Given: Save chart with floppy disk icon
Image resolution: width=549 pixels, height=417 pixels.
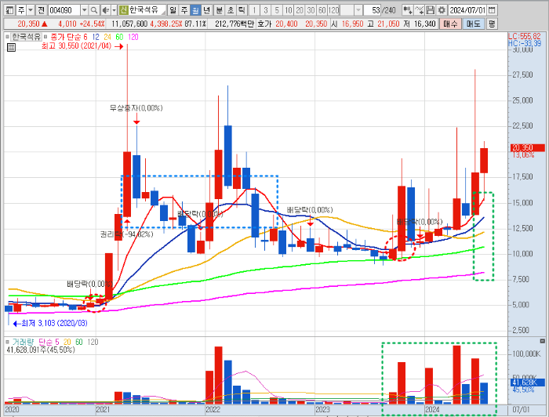Looking at the screenshot, I should 431,10.
